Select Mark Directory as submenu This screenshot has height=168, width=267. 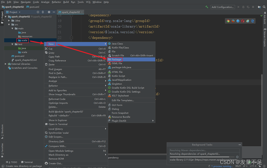point(76,155)
